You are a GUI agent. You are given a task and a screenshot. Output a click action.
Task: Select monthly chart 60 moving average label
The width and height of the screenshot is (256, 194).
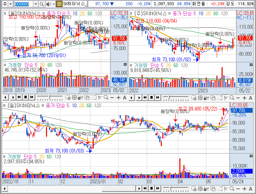click(90, 13)
